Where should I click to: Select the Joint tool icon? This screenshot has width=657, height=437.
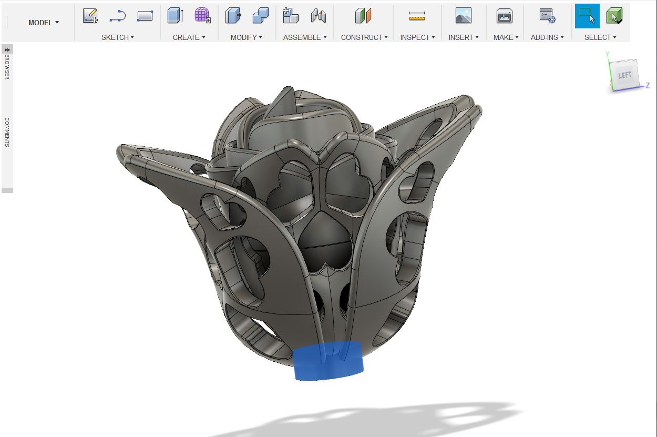[318, 16]
